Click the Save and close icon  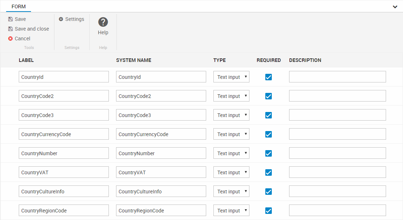coord(10,29)
